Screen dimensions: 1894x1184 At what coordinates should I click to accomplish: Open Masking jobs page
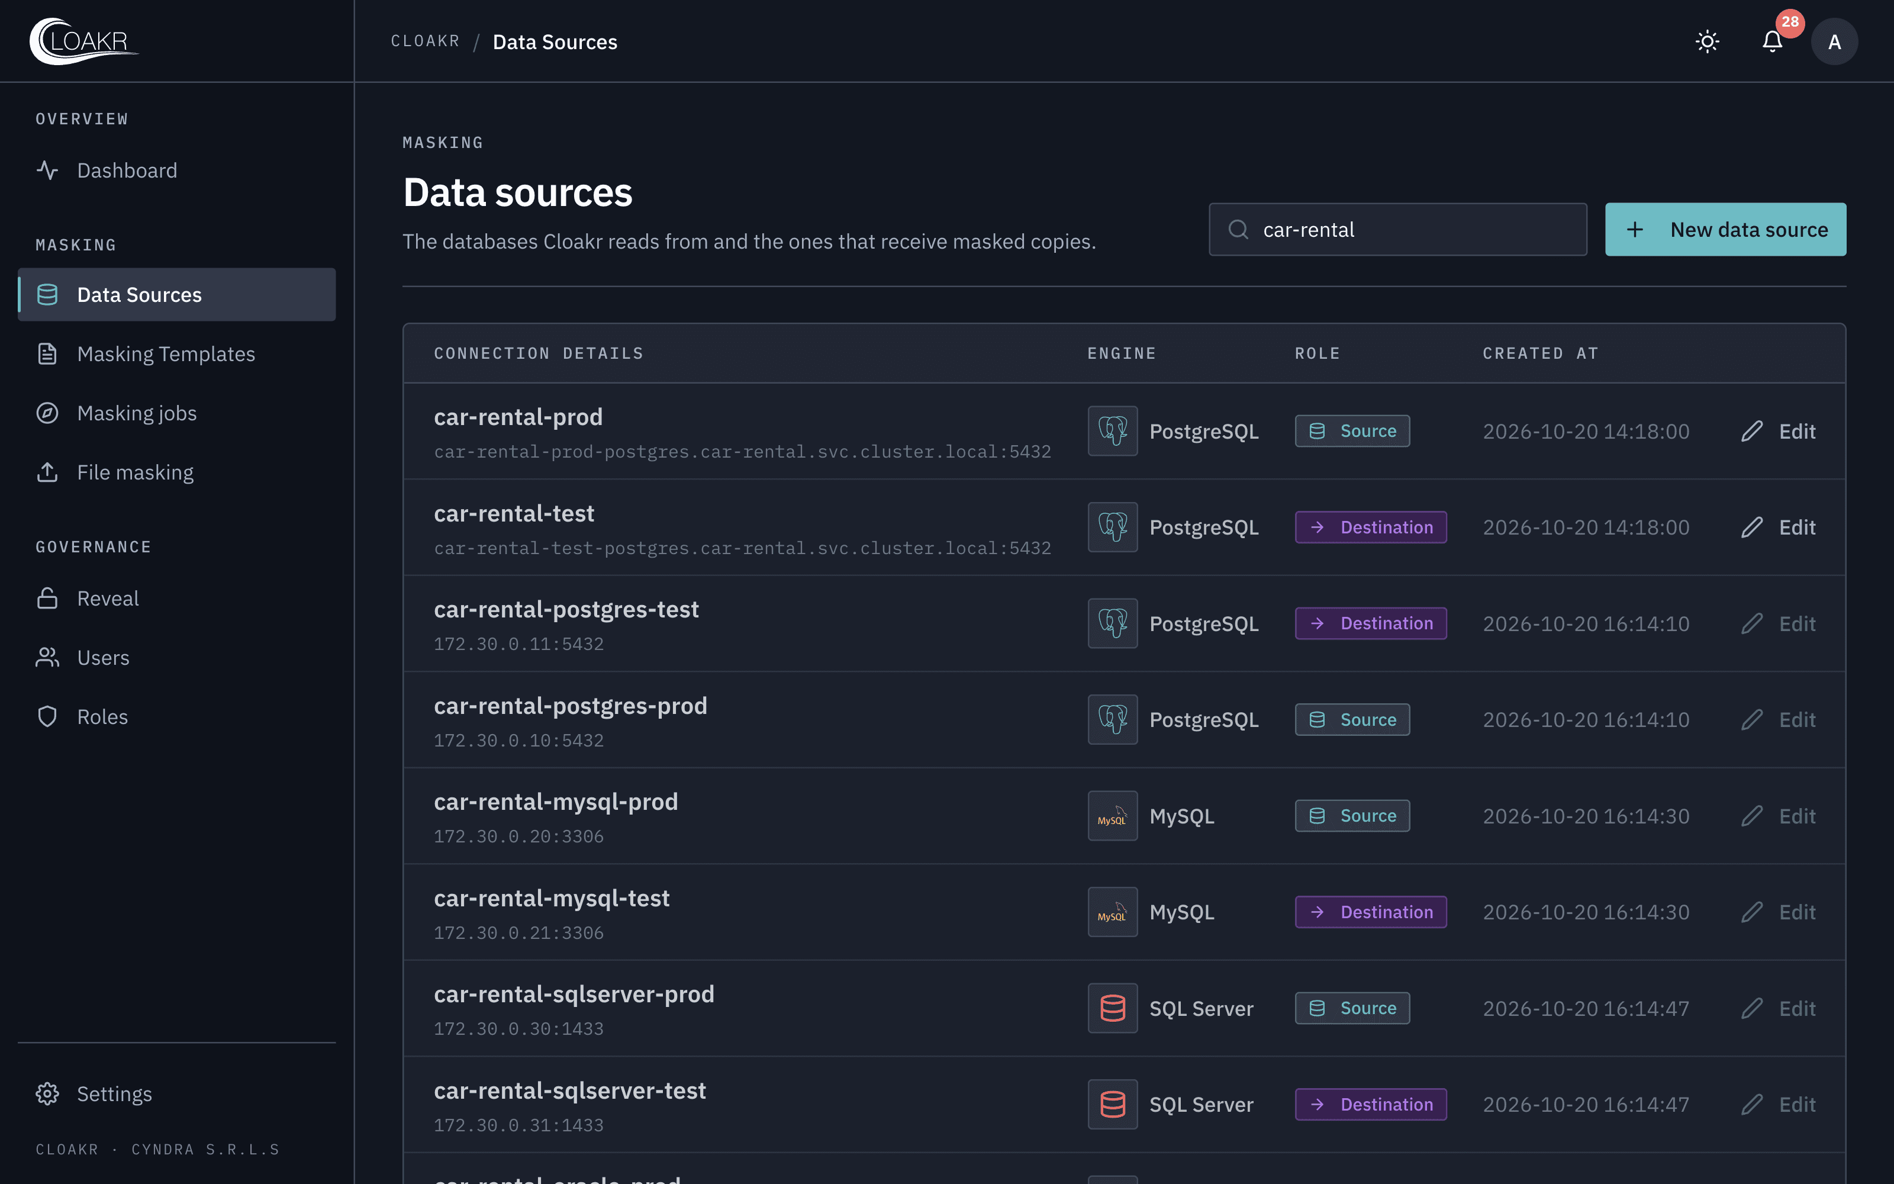point(177,413)
